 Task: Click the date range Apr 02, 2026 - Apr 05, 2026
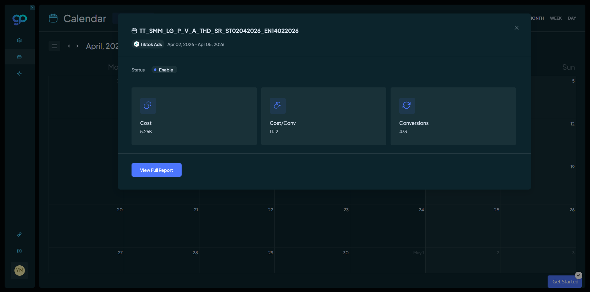(x=196, y=44)
